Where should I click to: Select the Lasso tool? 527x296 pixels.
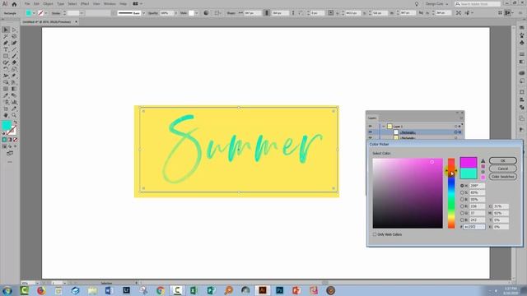14,36
